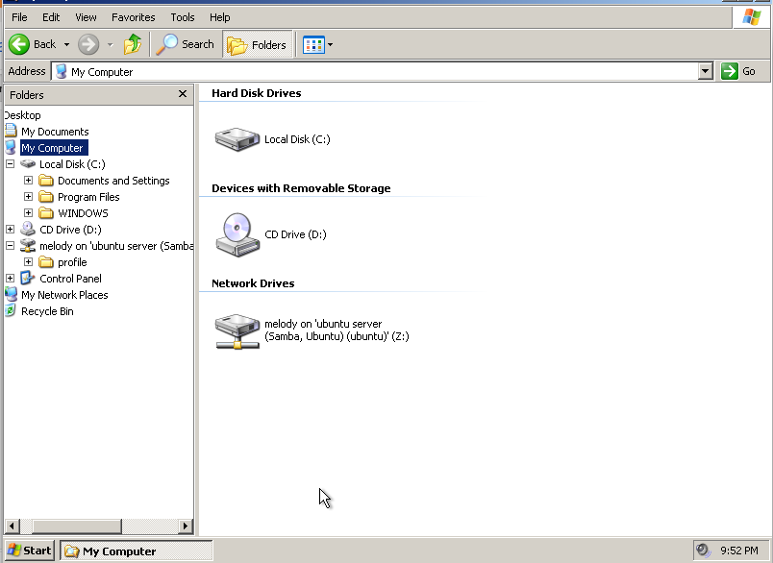This screenshot has height=563, width=773.
Task: Open the View menu
Action: point(86,17)
